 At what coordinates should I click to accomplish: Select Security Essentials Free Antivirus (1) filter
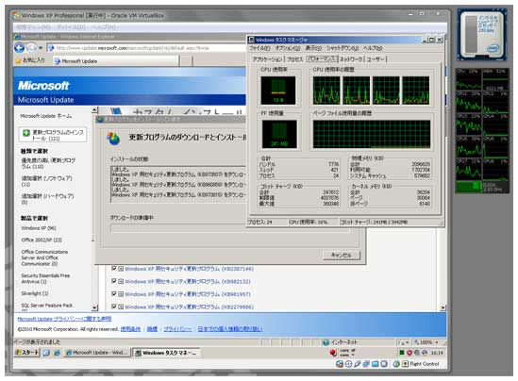click(45, 278)
